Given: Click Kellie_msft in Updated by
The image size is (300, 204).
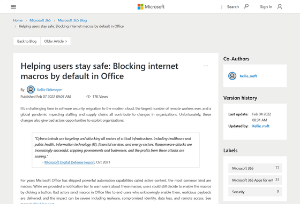Looking at the screenshot, I should (260, 126).
